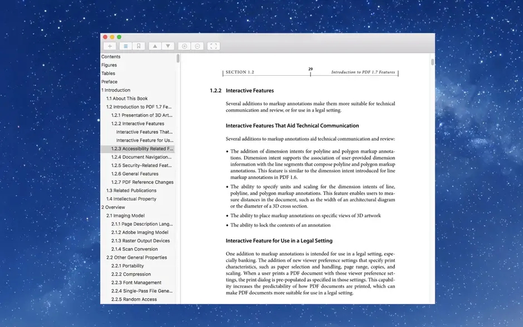The width and height of the screenshot is (523, 327).
Task: Click the plus (add) toolbar button
Action: click(110, 46)
